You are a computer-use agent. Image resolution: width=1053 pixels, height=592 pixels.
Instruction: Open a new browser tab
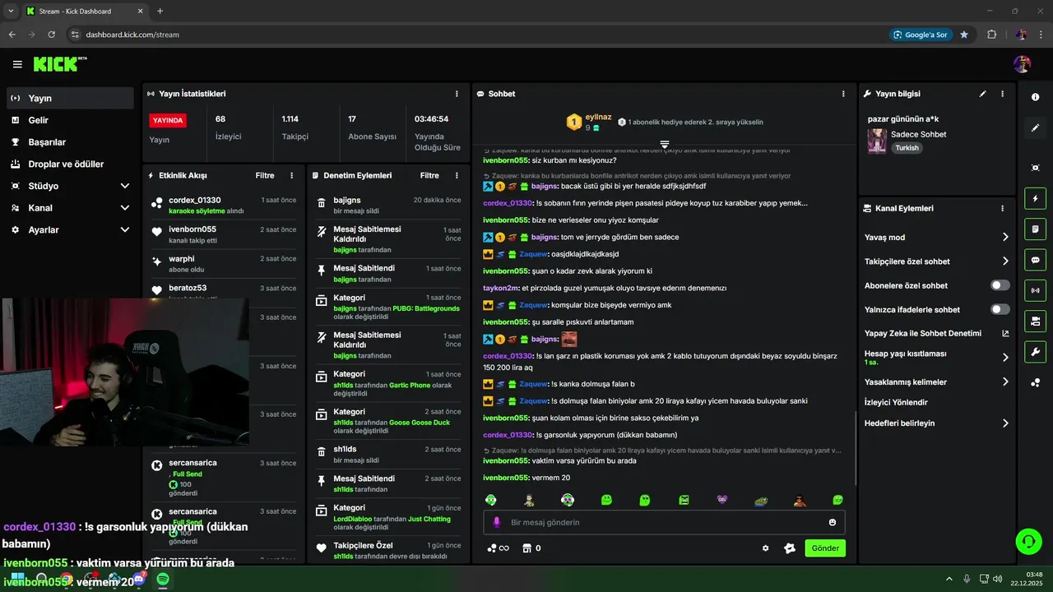coord(160,12)
